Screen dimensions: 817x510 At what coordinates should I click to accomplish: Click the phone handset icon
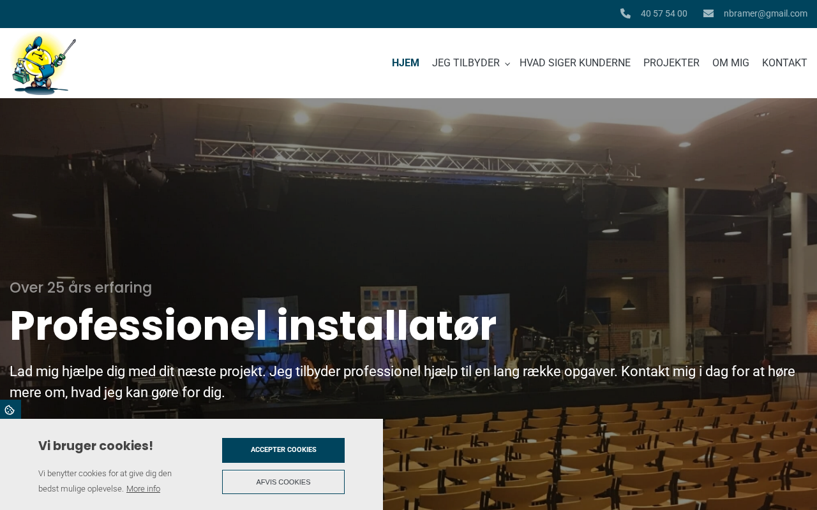pos(626,13)
